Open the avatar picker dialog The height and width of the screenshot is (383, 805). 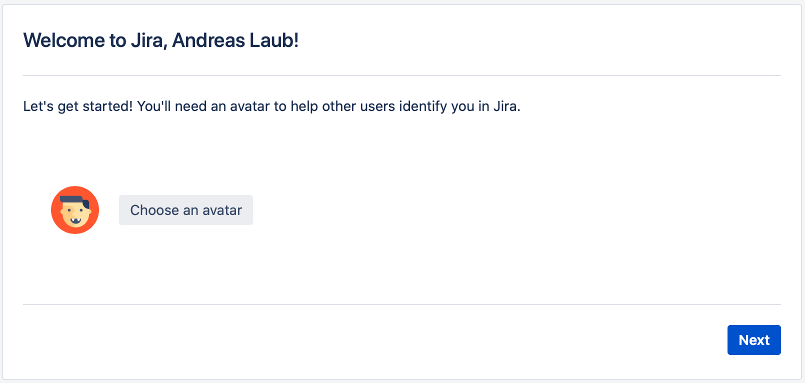click(x=186, y=210)
